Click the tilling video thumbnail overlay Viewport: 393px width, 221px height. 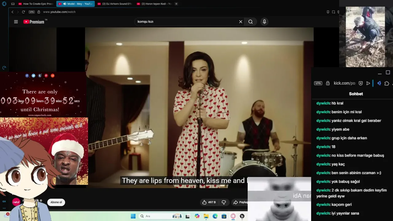[x=365, y=37]
